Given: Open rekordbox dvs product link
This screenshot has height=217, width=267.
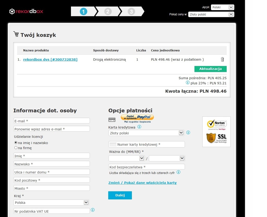Looking at the screenshot, I should tap(50, 59).
